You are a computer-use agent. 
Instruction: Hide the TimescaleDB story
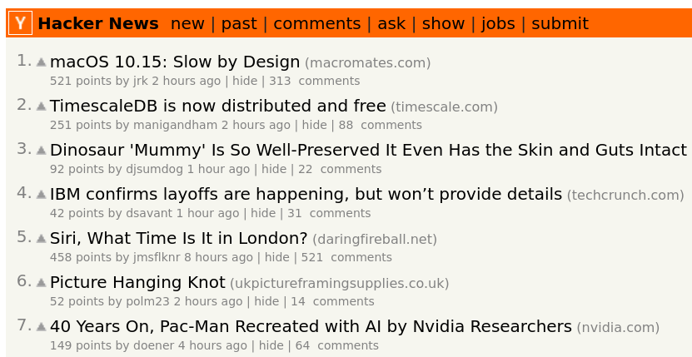click(x=314, y=126)
